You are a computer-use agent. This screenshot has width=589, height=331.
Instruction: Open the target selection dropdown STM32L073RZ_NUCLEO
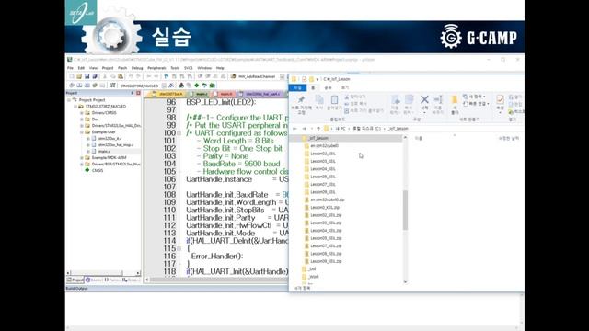[164, 86]
